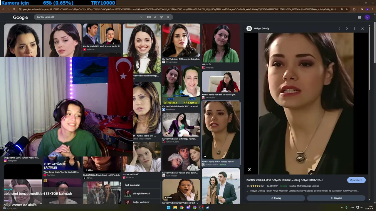Open the browser extensions puzzle icon
The height and width of the screenshot is (211, 376).
354,9
